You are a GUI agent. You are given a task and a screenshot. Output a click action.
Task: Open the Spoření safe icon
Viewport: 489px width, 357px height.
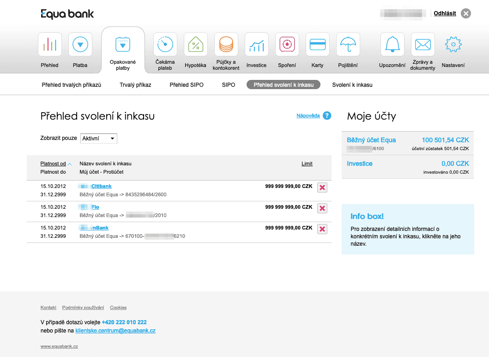click(x=287, y=44)
